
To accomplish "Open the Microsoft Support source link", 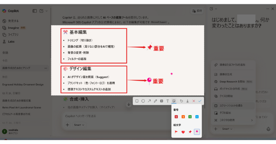I will tap(159, 22).
